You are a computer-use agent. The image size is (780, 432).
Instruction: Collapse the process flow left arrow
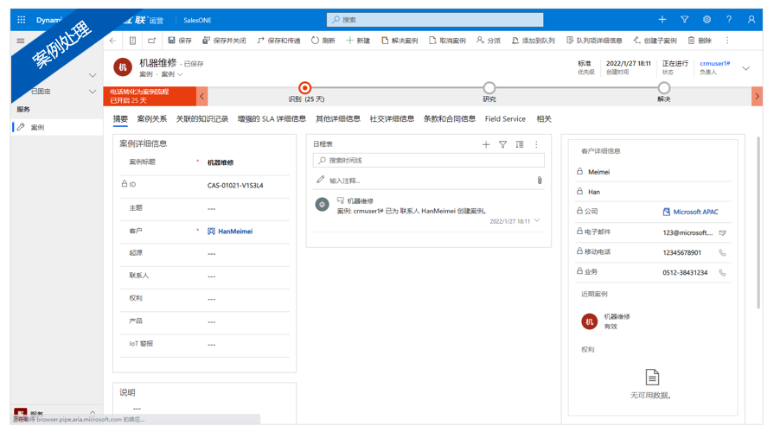coord(201,97)
